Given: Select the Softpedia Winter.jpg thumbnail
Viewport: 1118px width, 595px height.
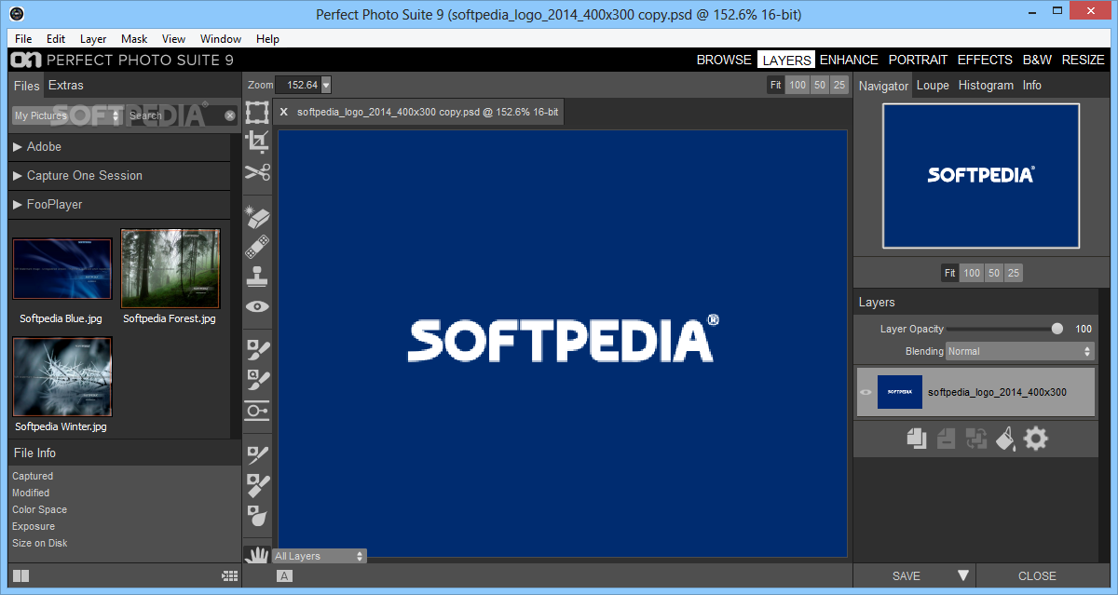Looking at the screenshot, I should pos(62,376).
